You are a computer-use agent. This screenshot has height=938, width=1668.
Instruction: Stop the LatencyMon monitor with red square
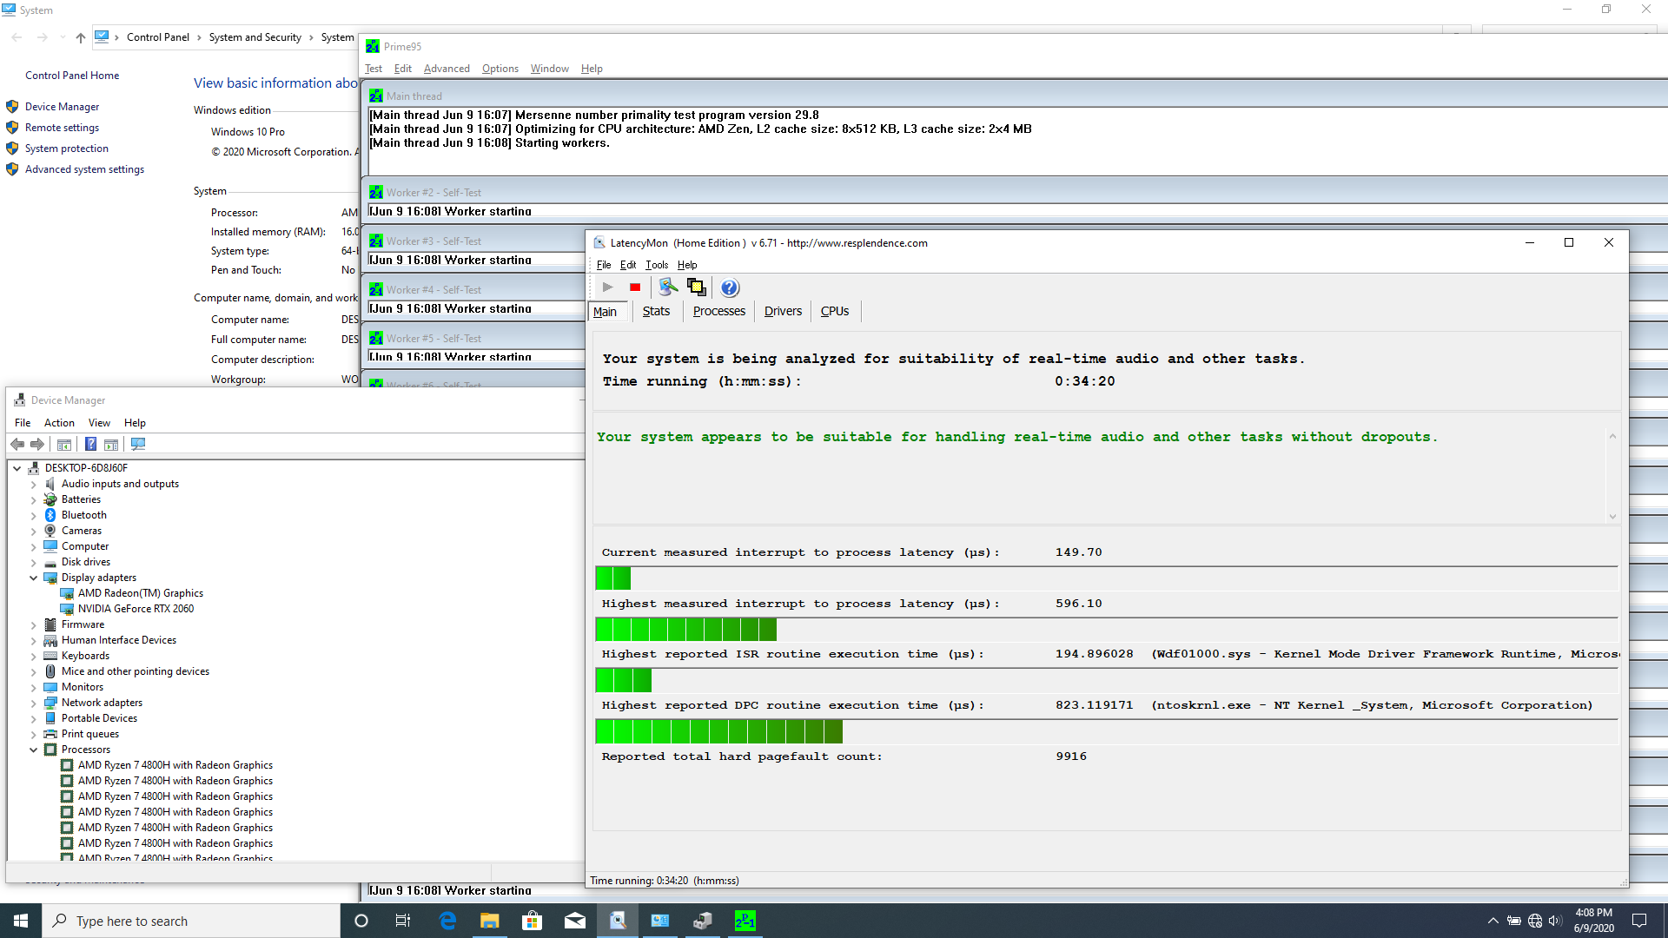pos(635,287)
